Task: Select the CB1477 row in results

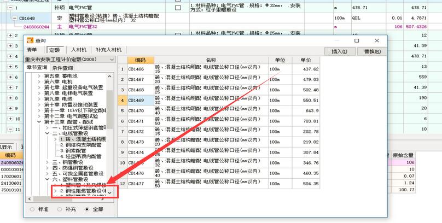Action: coord(219,184)
